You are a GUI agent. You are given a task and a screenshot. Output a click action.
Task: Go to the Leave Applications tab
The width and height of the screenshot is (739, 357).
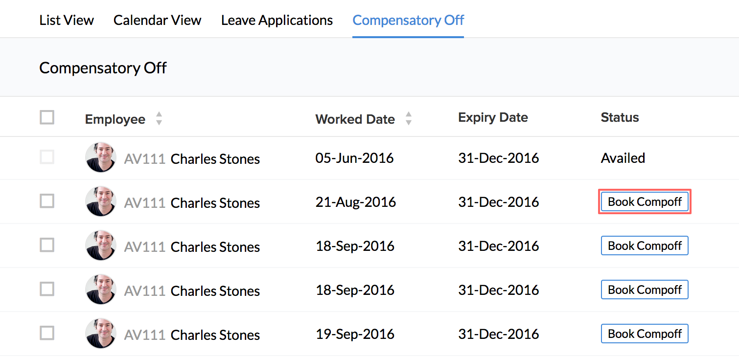pyautogui.click(x=277, y=21)
